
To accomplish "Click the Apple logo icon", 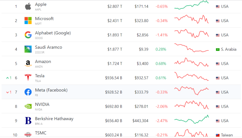I will 28,6.
